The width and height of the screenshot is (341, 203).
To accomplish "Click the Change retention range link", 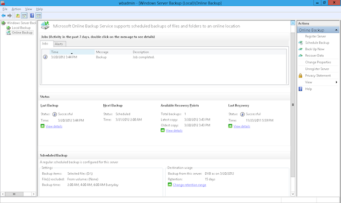I will (x=189, y=185).
